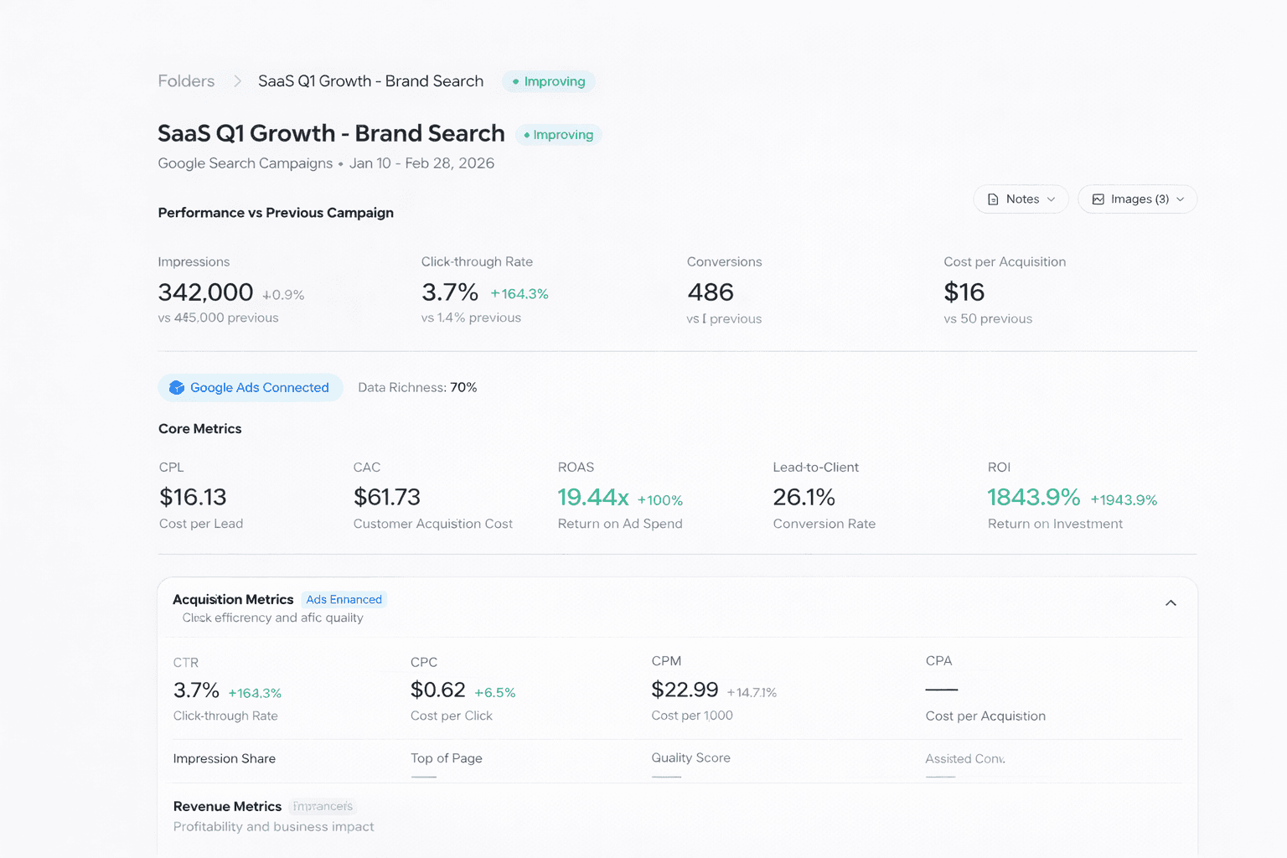
Task: Click the Ads Enhanced tag
Action: pyautogui.click(x=344, y=600)
